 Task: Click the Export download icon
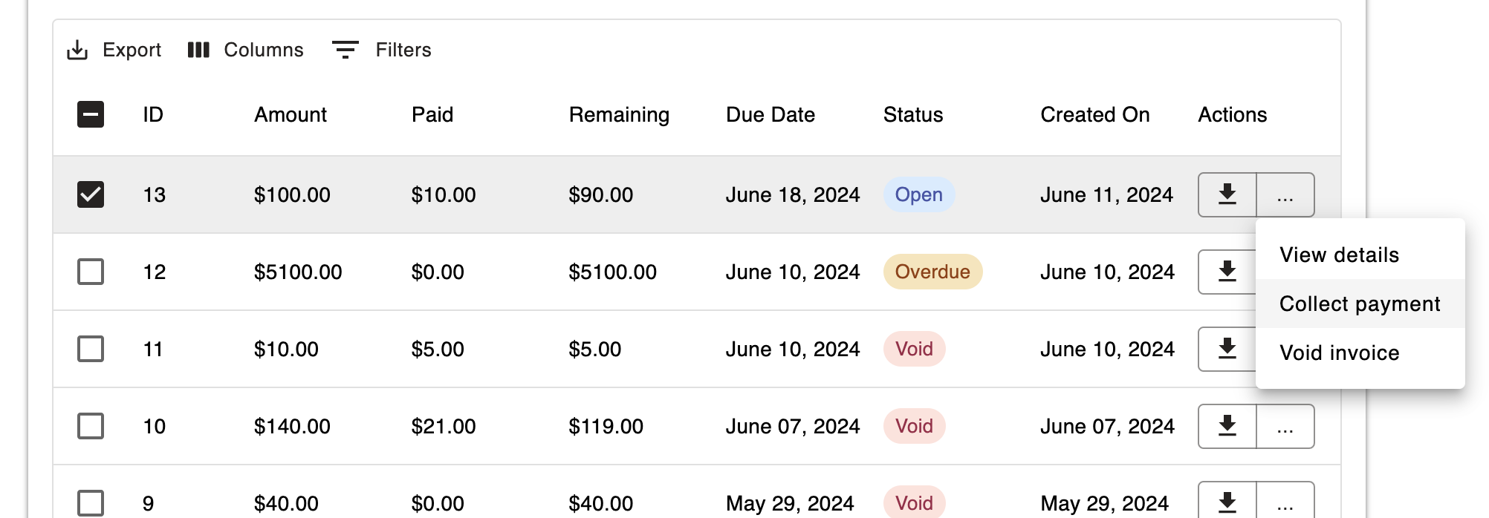tap(77, 50)
